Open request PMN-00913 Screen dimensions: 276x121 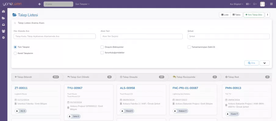(233, 88)
